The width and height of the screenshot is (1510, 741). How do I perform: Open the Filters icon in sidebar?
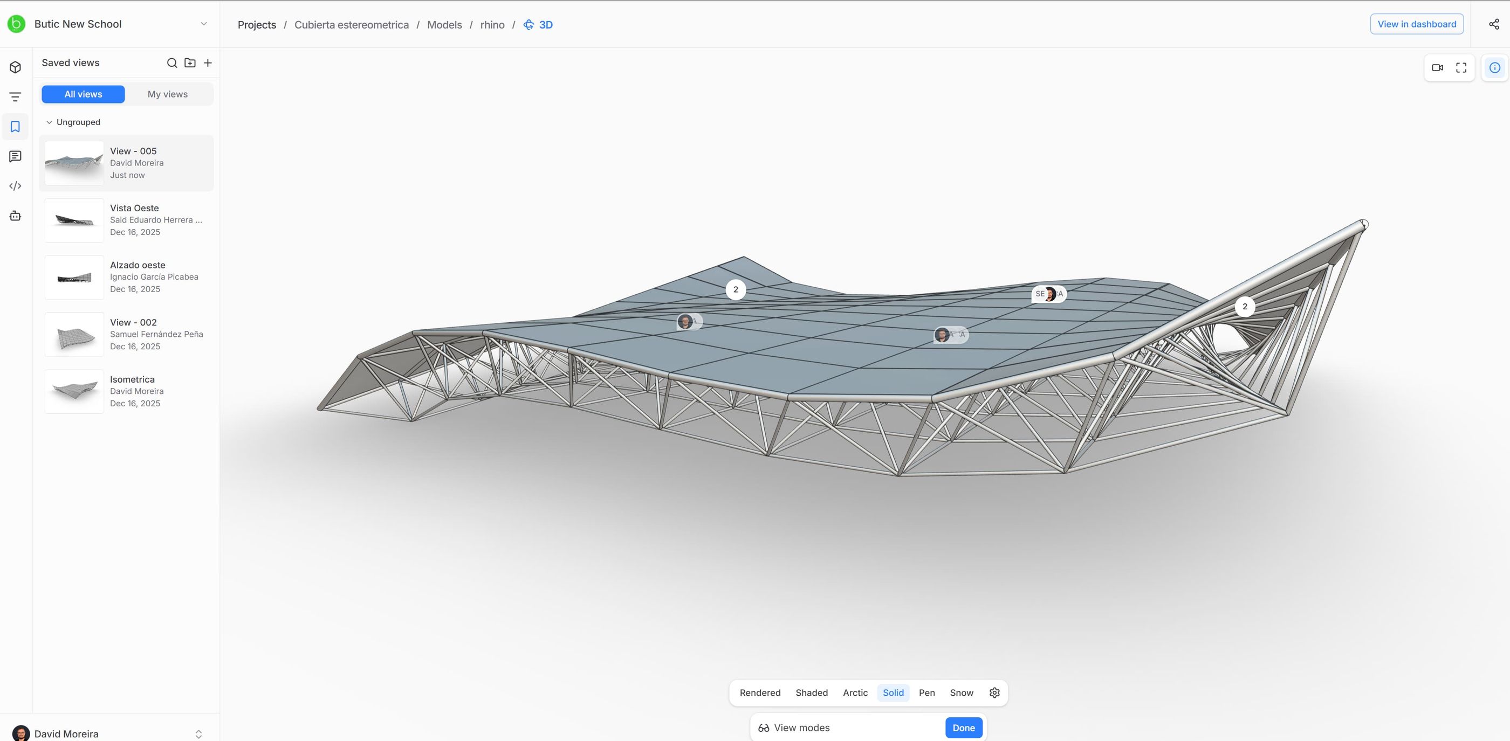coord(15,96)
